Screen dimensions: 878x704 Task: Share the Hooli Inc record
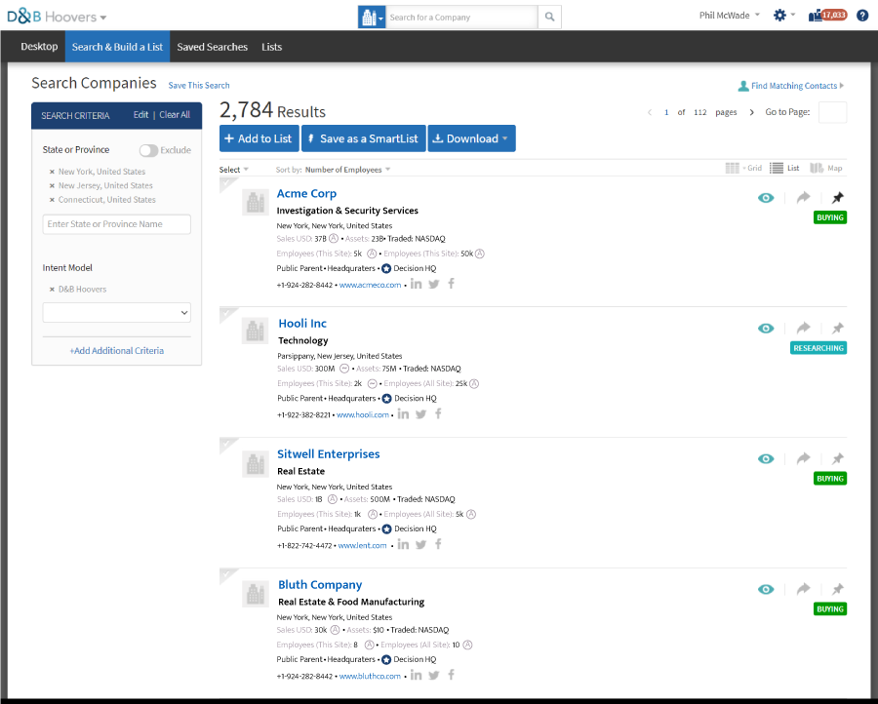point(804,328)
